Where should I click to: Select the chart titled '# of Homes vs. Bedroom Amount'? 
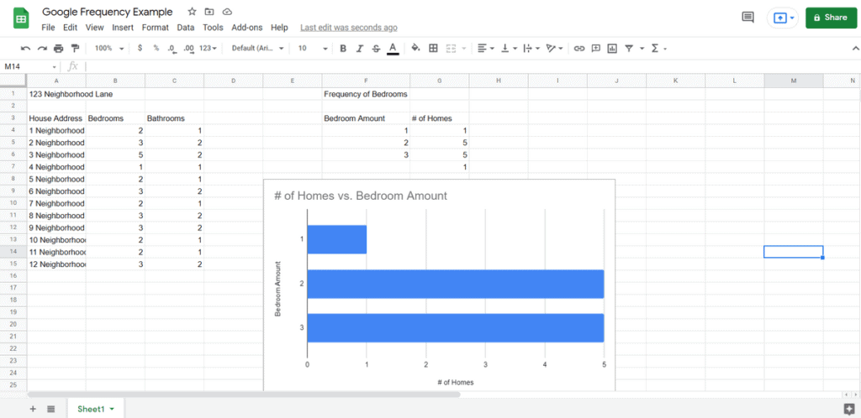(439, 285)
